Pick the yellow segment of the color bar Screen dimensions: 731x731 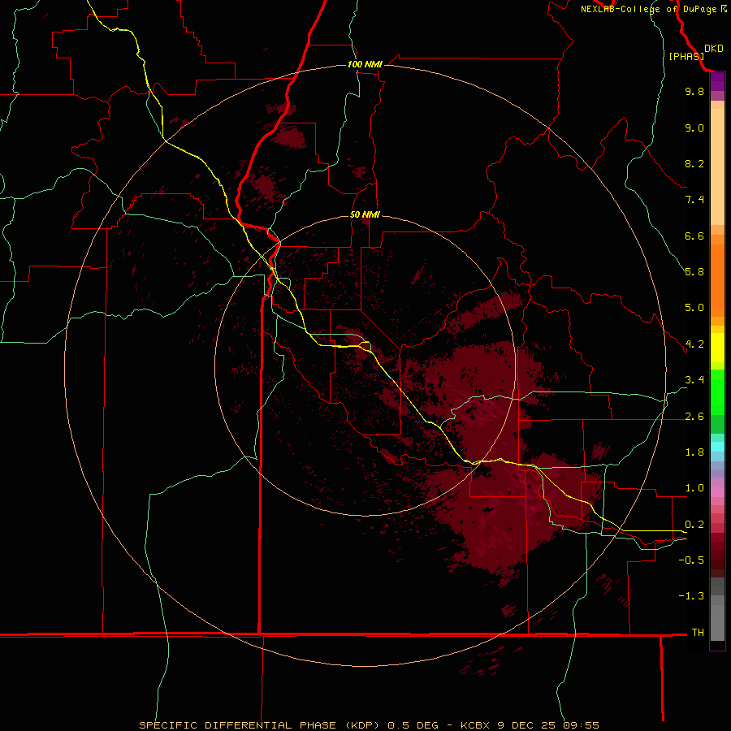click(x=717, y=348)
